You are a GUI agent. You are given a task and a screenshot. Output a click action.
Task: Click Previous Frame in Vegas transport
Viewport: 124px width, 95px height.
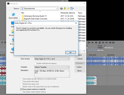pos(110,42)
